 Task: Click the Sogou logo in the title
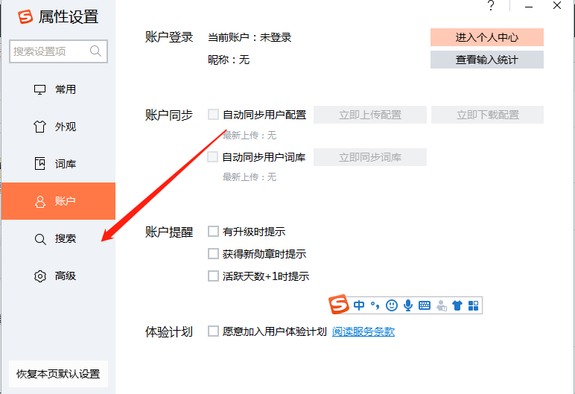[25, 16]
